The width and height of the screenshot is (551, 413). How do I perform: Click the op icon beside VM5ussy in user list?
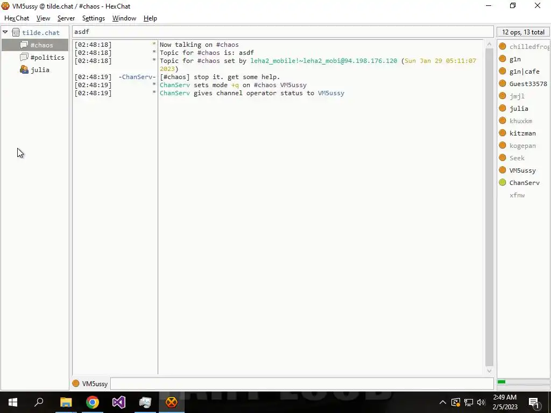tap(503, 170)
